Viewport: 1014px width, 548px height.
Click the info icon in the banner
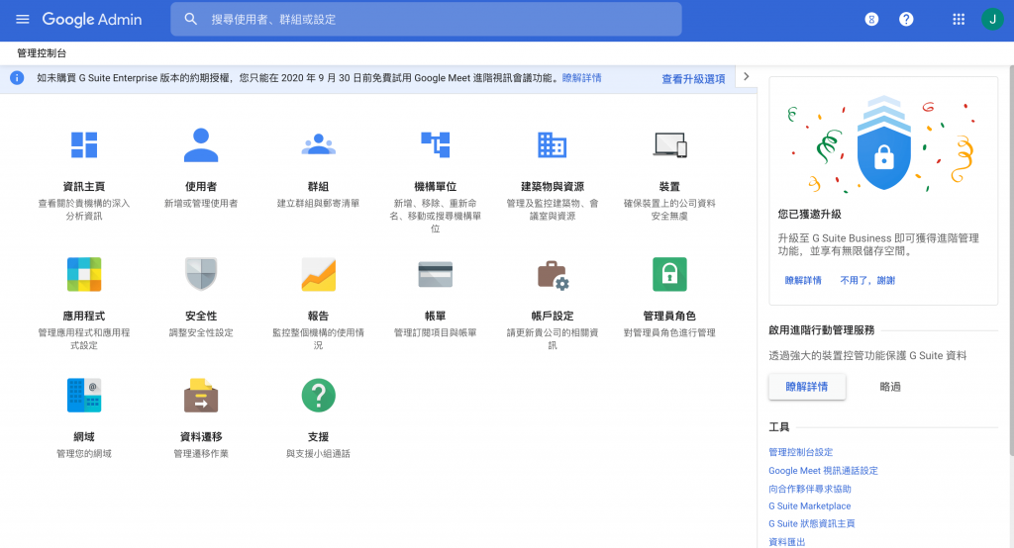[17, 78]
